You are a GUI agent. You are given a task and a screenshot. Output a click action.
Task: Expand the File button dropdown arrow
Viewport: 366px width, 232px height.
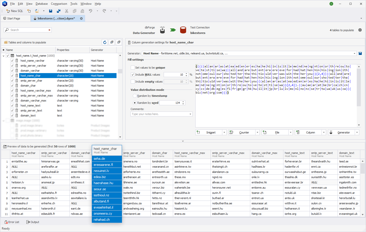click(x=291, y=132)
